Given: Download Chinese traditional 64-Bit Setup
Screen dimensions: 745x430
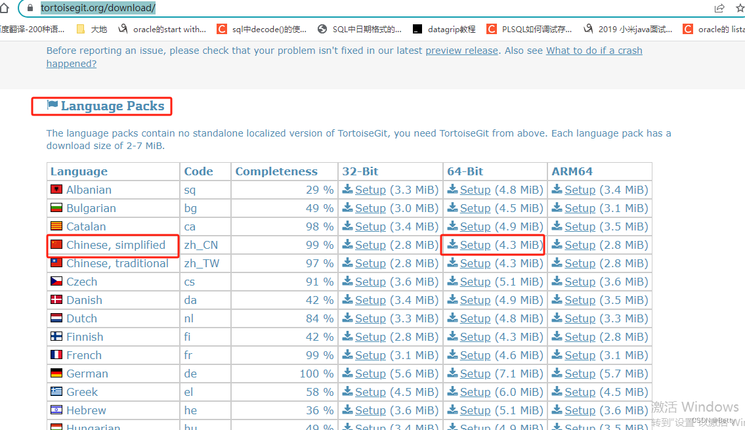Looking at the screenshot, I should 475,263.
